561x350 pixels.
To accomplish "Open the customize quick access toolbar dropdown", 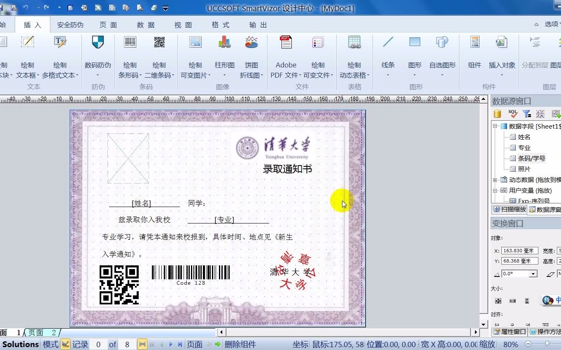I will [165, 8].
